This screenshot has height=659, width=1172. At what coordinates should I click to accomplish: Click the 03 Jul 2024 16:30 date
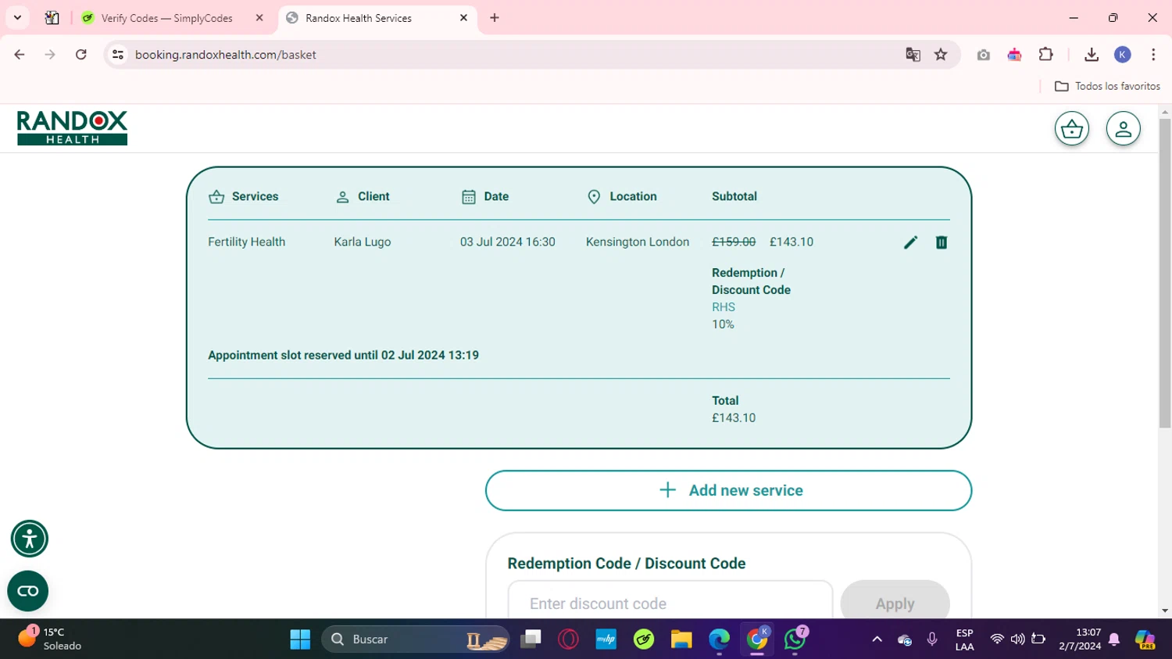[x=507, y=242]
